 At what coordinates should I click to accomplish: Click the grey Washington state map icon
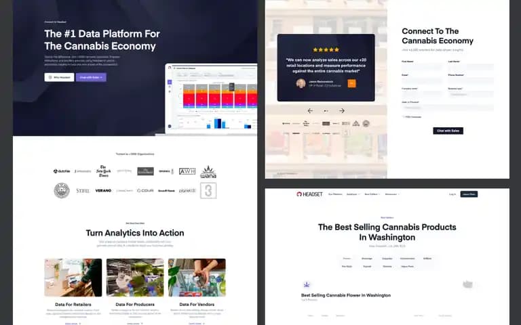(x=468, y=284)
